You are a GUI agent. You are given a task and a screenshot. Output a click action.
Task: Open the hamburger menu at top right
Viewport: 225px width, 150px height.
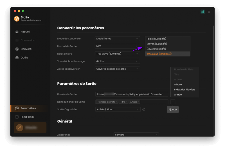[209, 12]
